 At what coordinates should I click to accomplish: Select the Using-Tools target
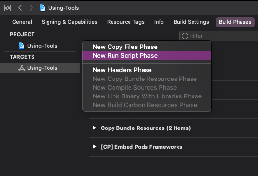pyautogui.click(x=40, y=68)
